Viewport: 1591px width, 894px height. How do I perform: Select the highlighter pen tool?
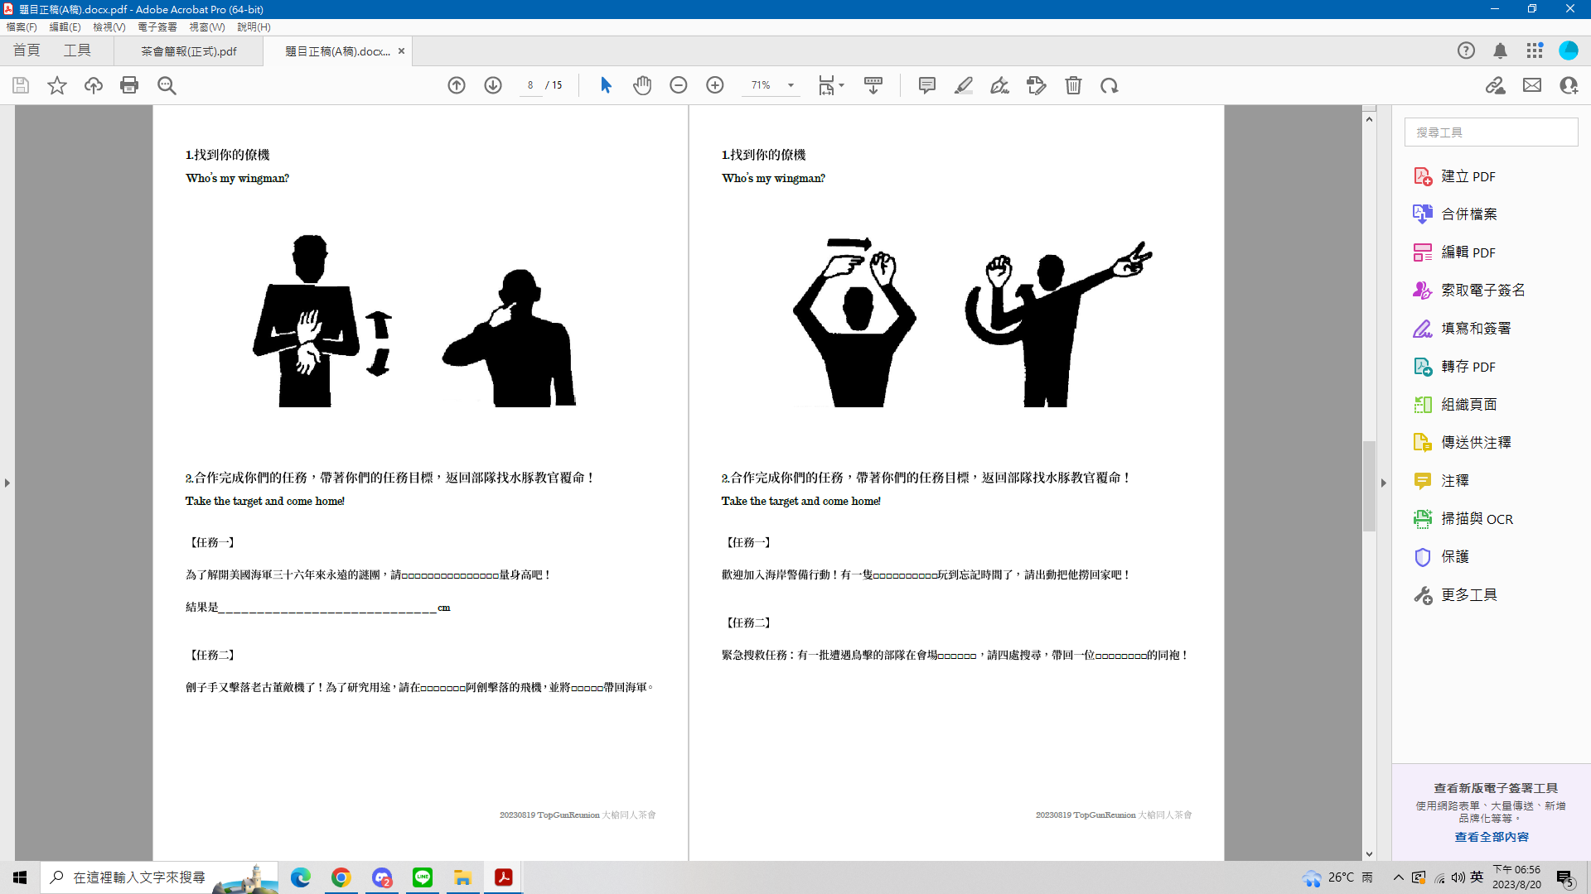[964, 85]
